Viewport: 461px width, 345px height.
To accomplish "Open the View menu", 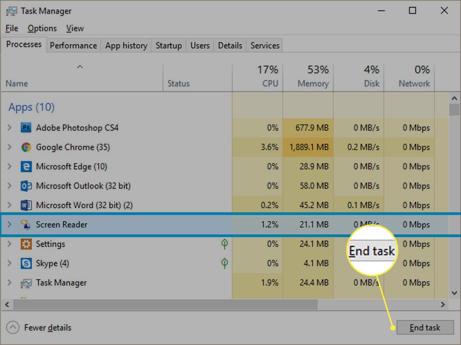I will pos(75,28).
